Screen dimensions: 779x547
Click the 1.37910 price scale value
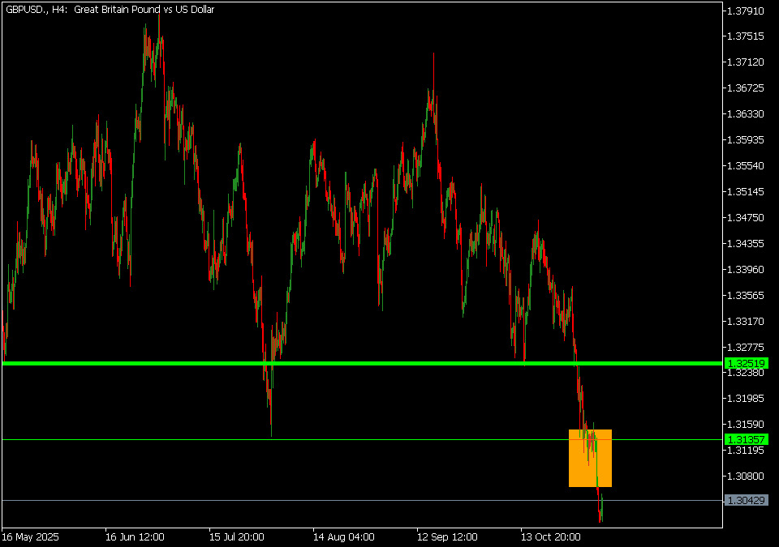(747, 11)
